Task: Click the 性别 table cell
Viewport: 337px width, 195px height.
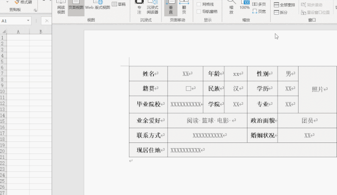Action: click(x=262, y=74)
